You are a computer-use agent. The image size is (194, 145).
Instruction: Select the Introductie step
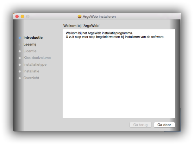(33, 38)
